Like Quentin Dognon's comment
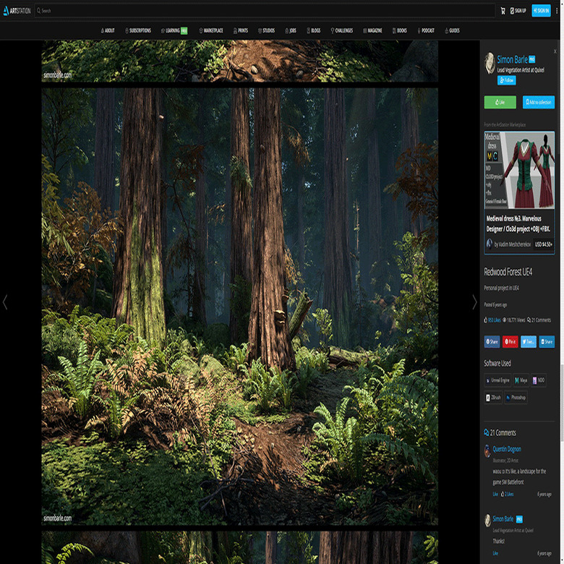This screenshot has width=564, height=564. 495,494
